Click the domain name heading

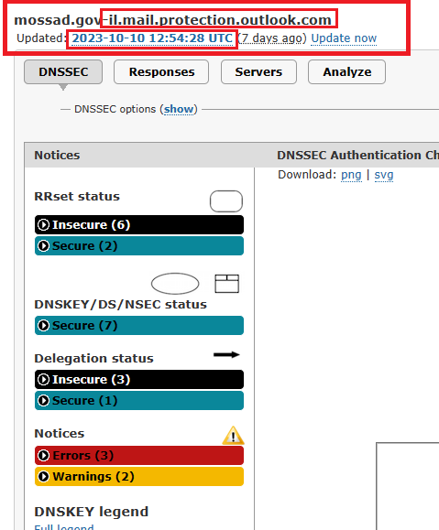pos(172,20)
